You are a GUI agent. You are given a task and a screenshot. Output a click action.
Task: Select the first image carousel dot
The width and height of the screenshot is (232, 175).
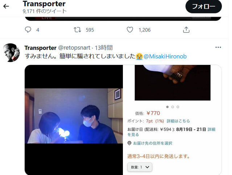click(x=167, y=107)
